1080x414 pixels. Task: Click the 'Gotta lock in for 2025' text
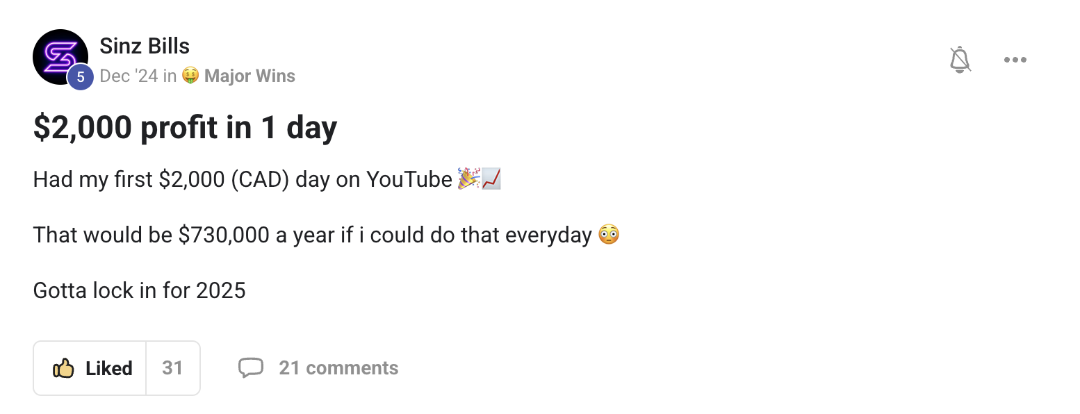(x=139, y=290)
